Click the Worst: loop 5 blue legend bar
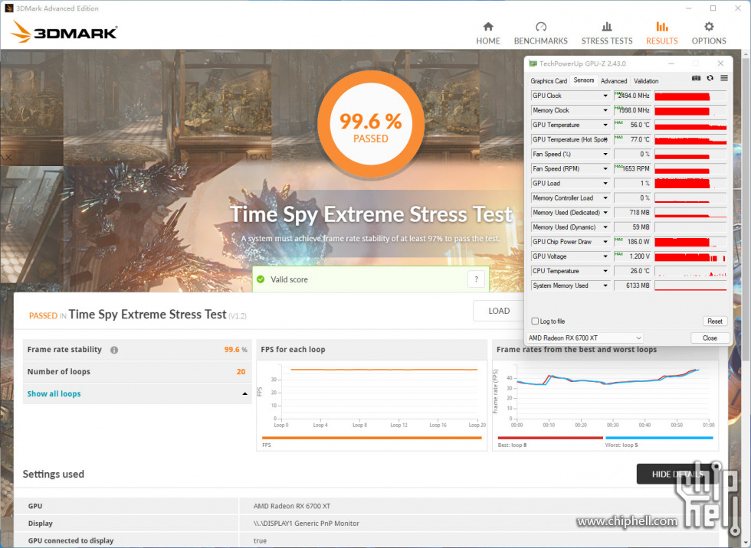751x548 pixels. click(x=659, y=438)
